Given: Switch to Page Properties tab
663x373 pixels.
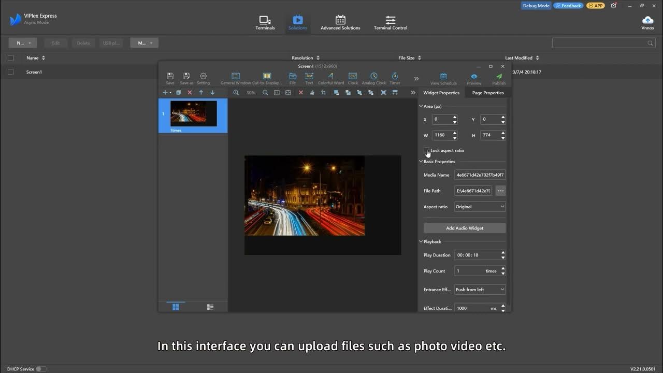Looking at the screenshot, I should pos(488,93).
